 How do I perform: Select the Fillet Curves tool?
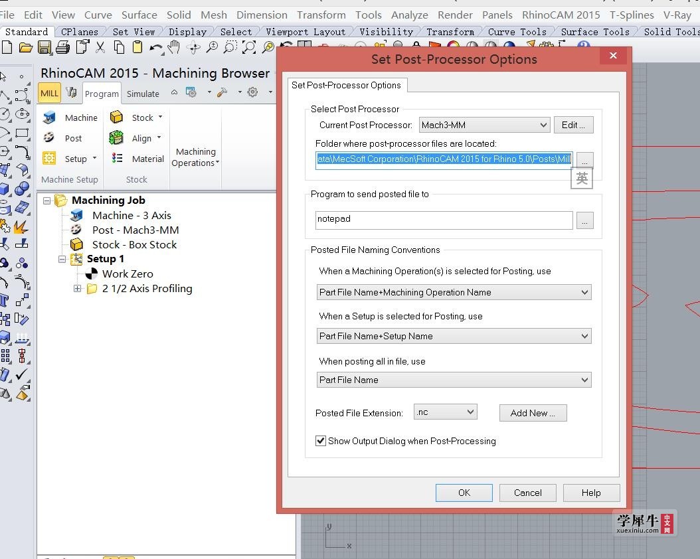(22, 151)
